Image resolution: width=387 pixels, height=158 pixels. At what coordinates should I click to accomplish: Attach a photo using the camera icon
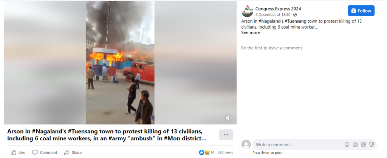pyautogui.click(x=355, y=145)
